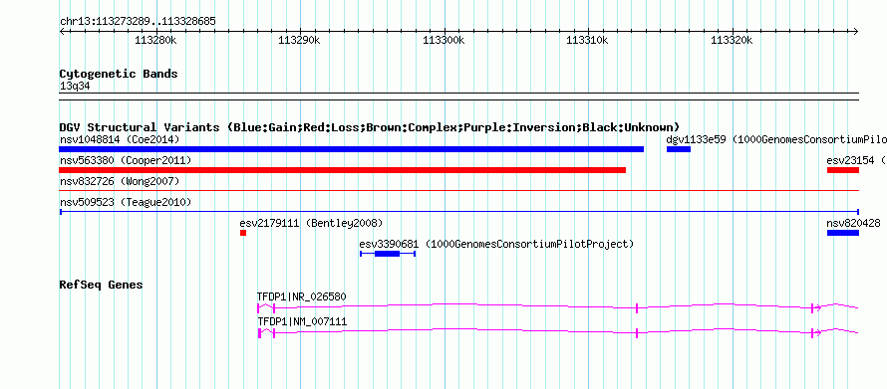887x389 pixels.
Task: Click the 113290k ruler tick label
Action: 300,41
